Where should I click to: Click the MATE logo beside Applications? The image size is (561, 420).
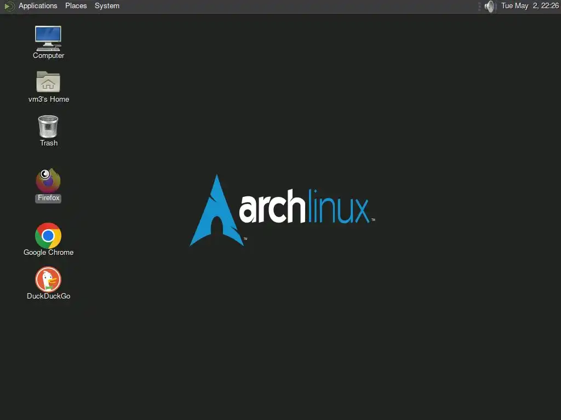9,6
